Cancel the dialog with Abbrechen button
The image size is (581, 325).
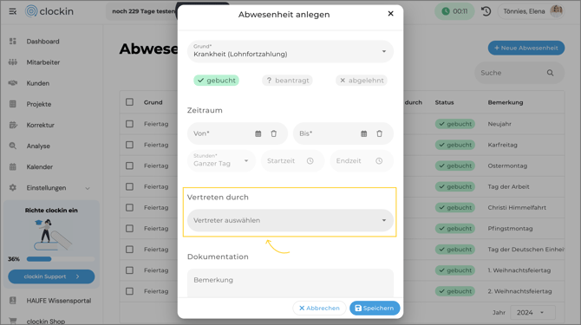click(319, 308)
